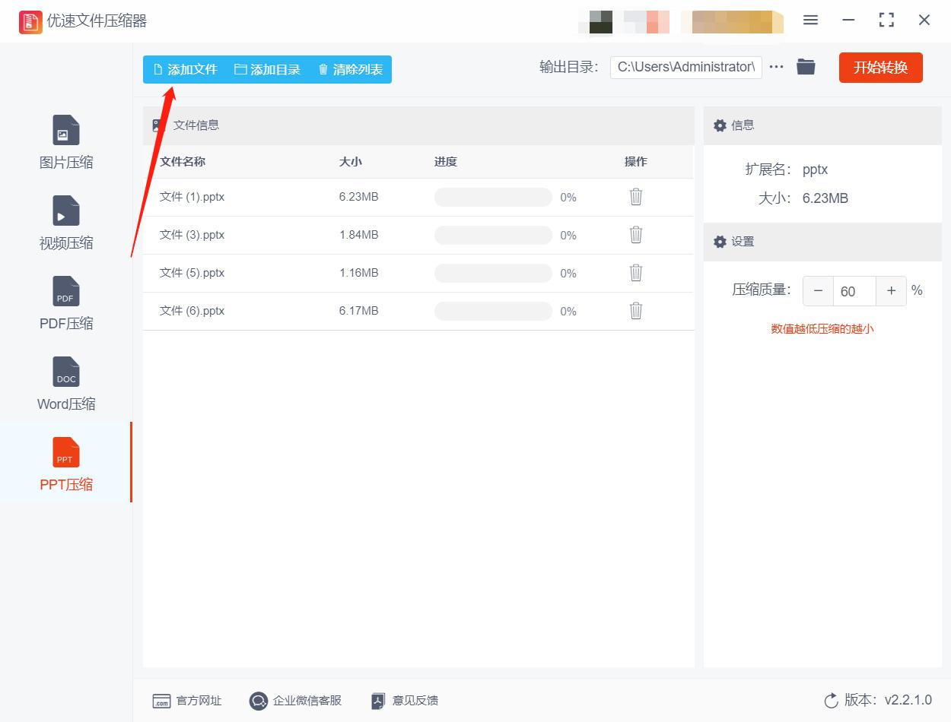Switch to Word压缩 document compression
Viewport: 951px width, 722px height.
coord(65,383)
